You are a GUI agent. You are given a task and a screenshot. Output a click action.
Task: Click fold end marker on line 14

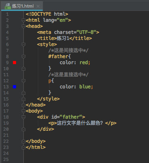[x=23, y=93]
